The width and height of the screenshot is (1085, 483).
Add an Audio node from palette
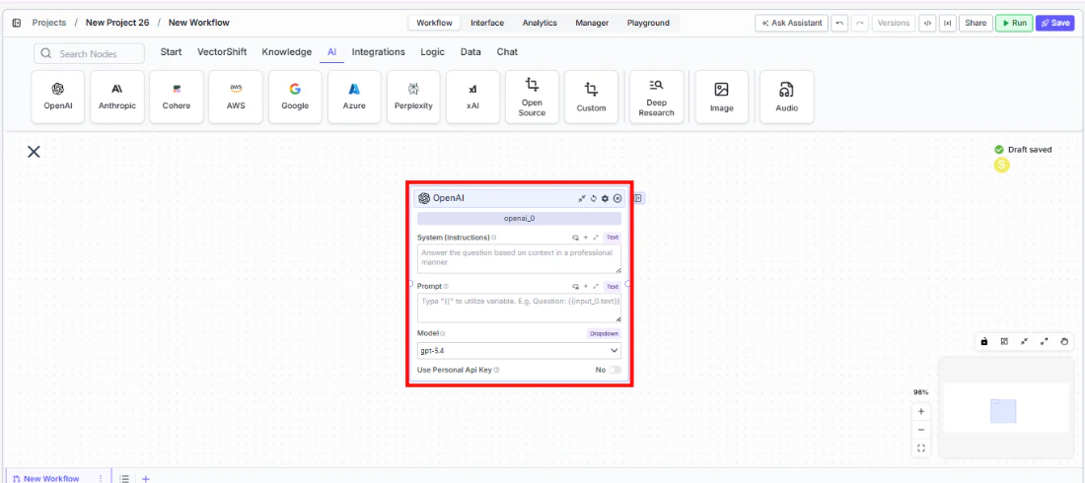[787, 97]
